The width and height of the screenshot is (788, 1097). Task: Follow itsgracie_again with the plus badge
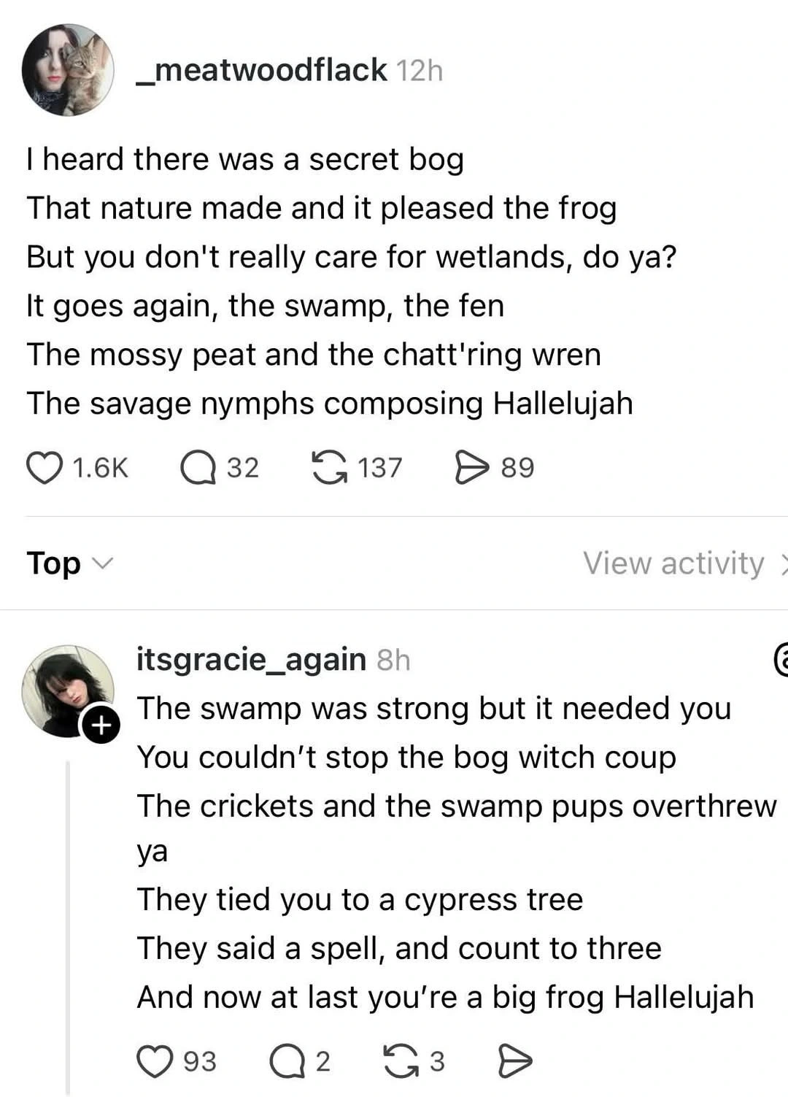point(101,725)
